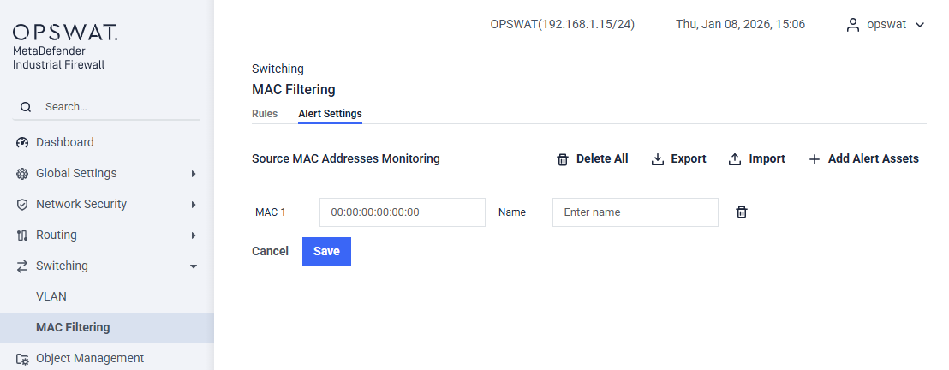Click the Network Security shield icon
The width and height of the screenshot is (949, 370).
coord(23,205)
